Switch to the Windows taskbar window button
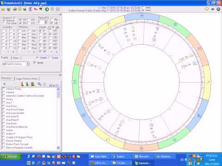The height and width of the screenshot is (166, 222). coord(165,157)
